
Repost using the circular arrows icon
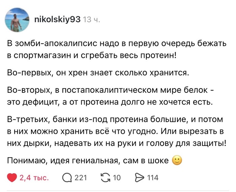click(x=106, y=178)
